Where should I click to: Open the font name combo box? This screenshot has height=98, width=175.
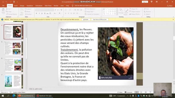point(42,10)
